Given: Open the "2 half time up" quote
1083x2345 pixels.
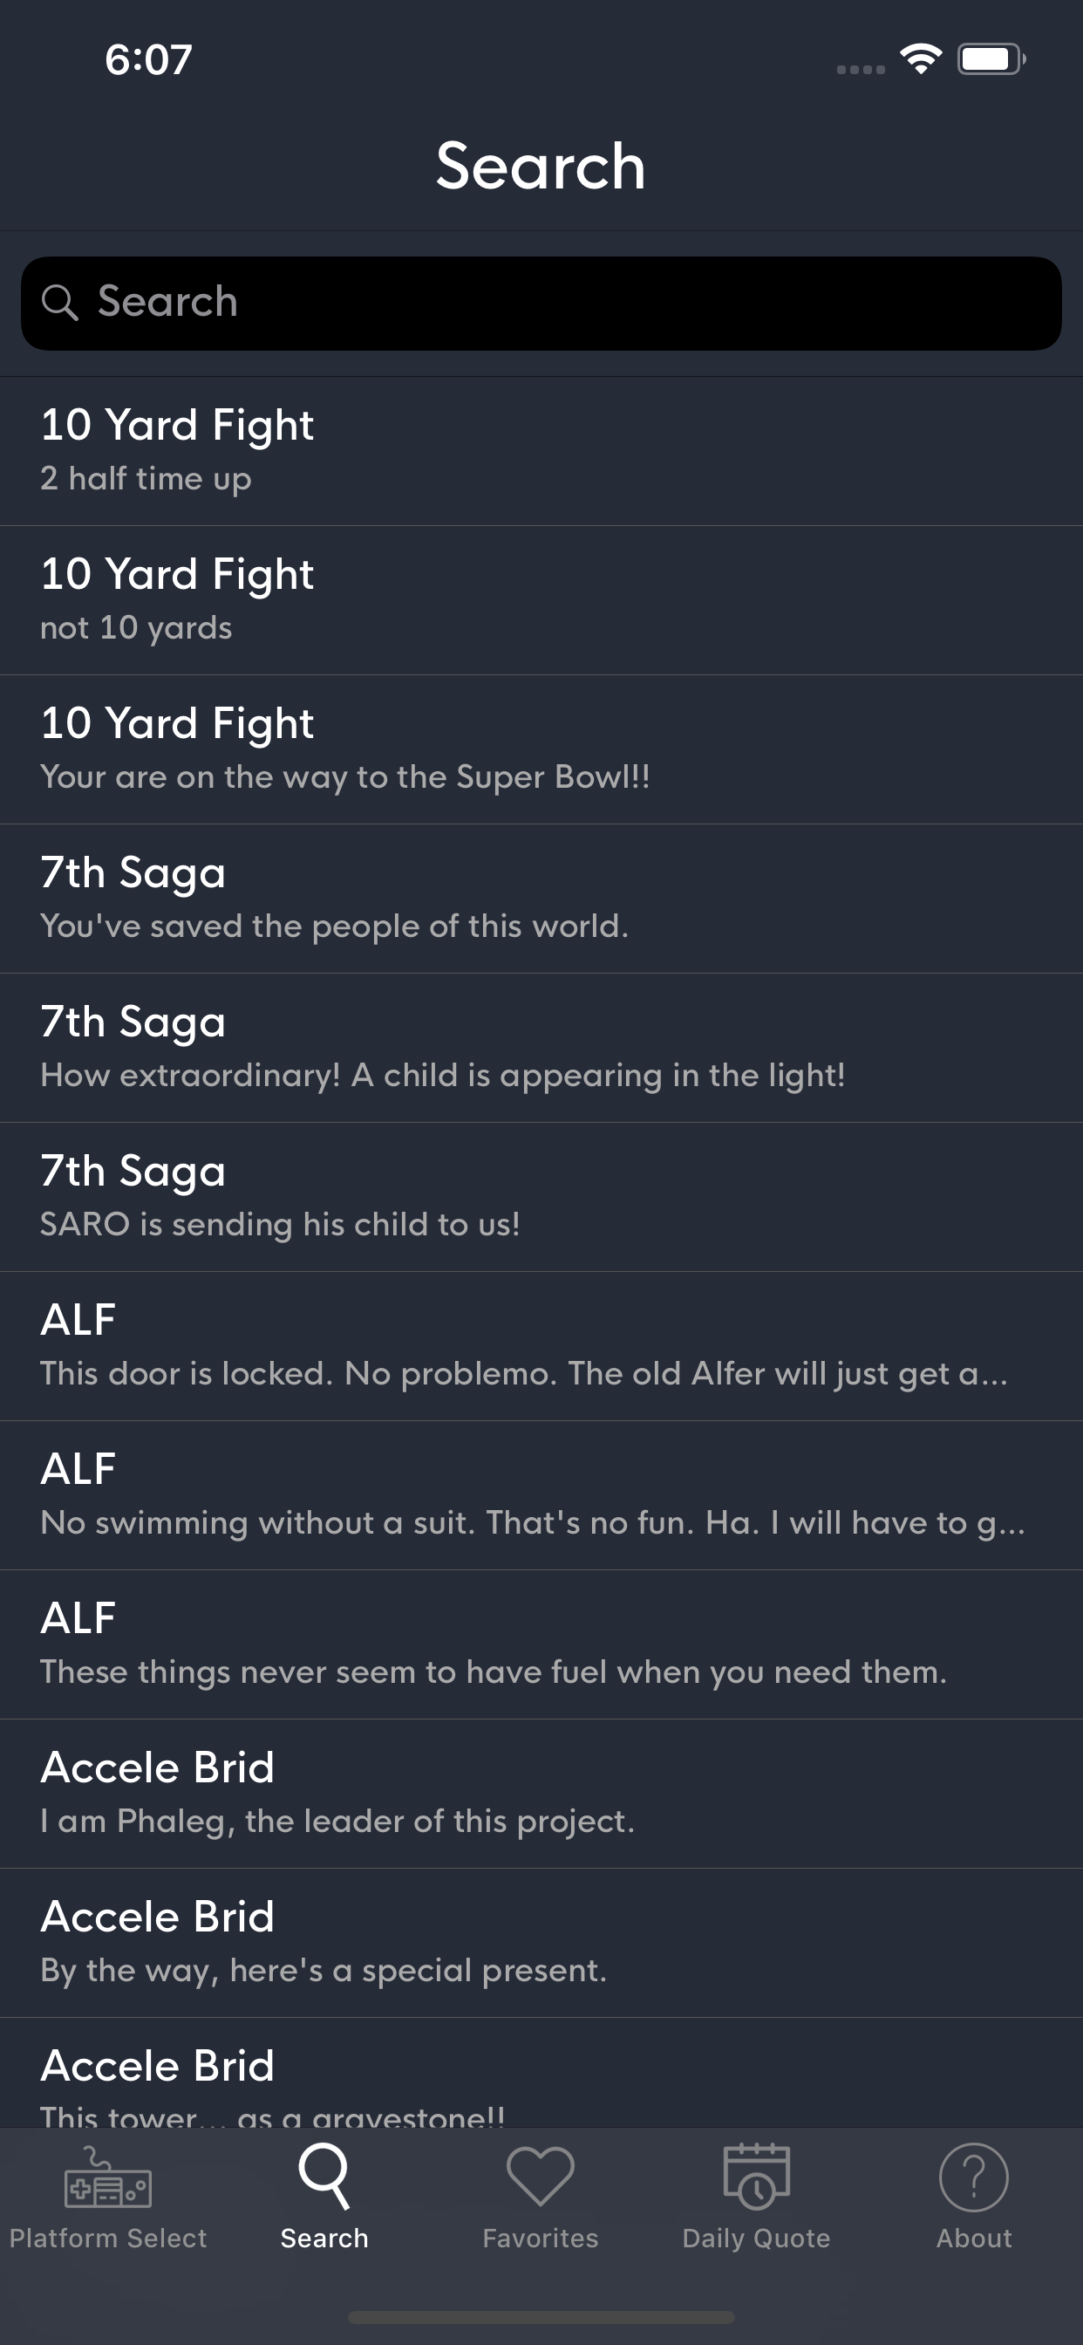Looking at the screenshot, I should click(x=541, y=452).
